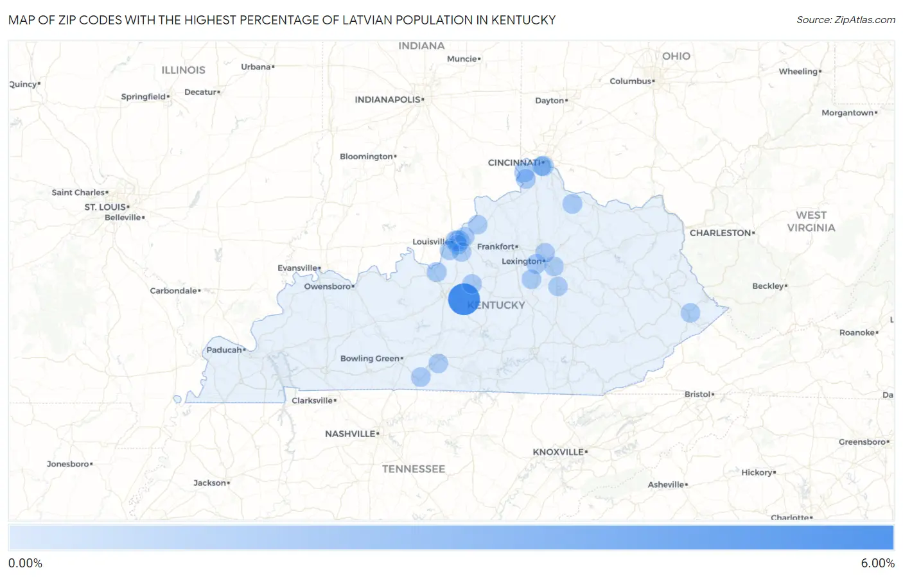903x577 pixels.
Task: Click the KNOXVILLE city label
Action: coord(559,452)
